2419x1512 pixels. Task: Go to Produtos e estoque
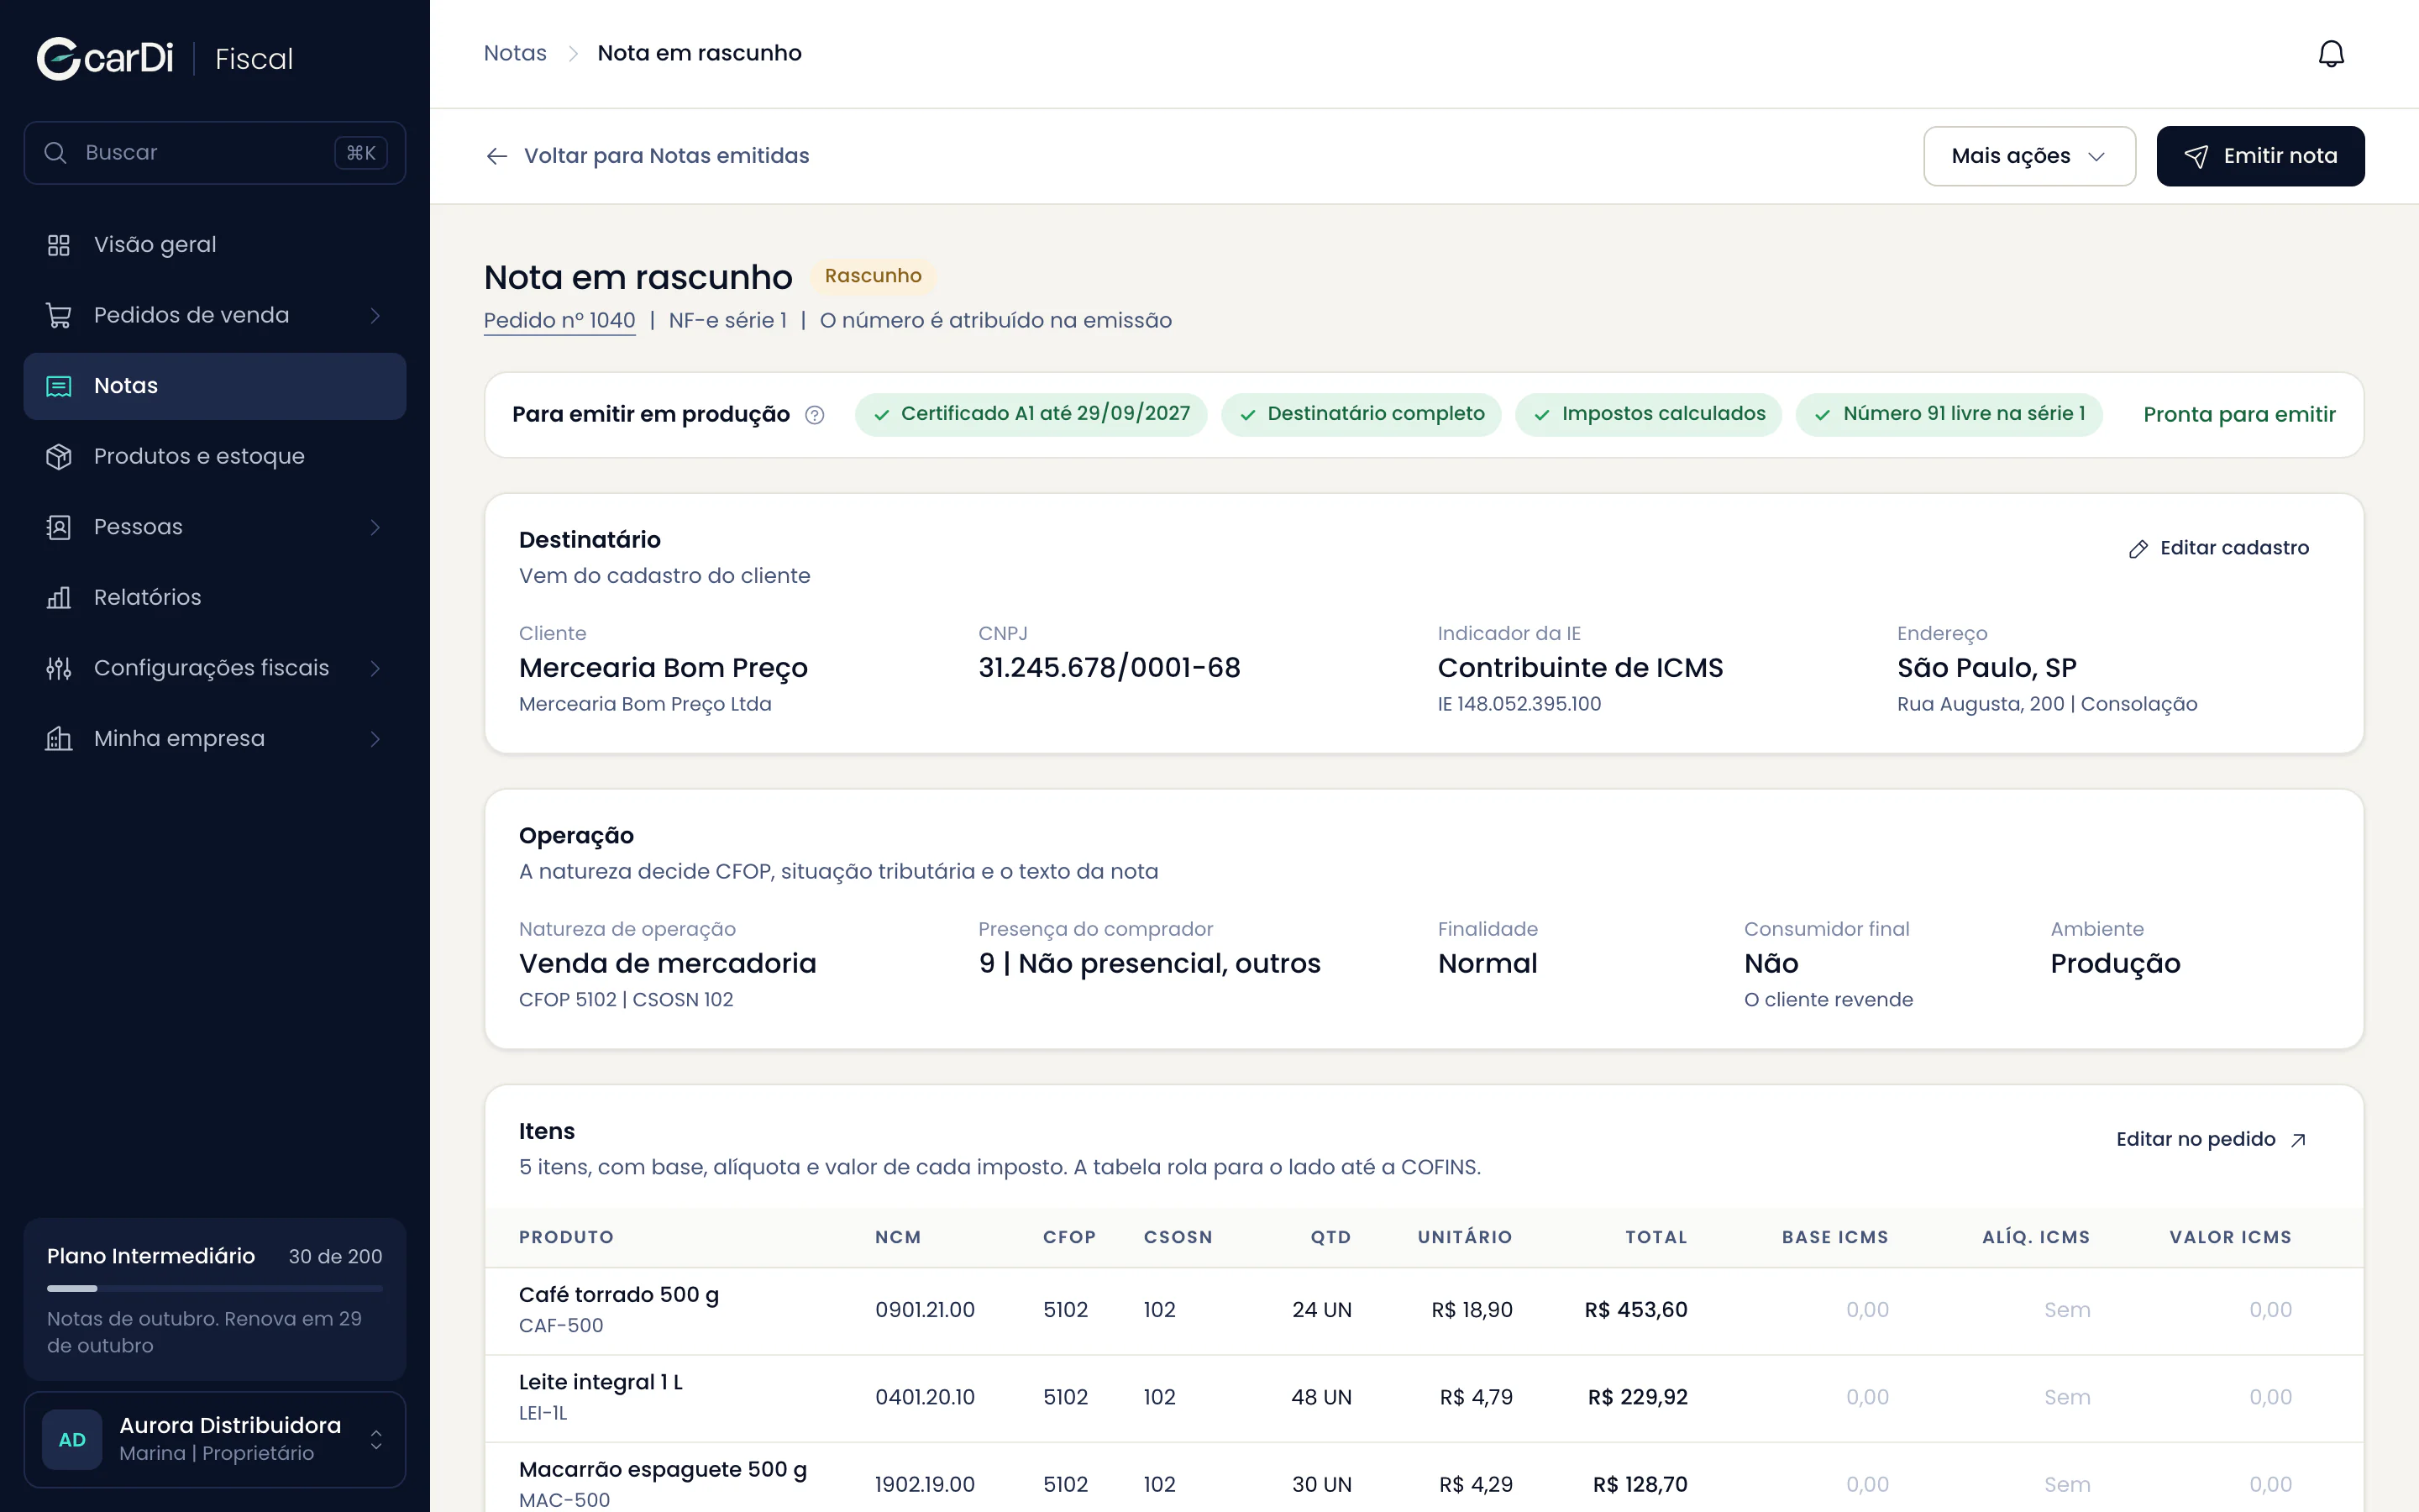[215, 456]
